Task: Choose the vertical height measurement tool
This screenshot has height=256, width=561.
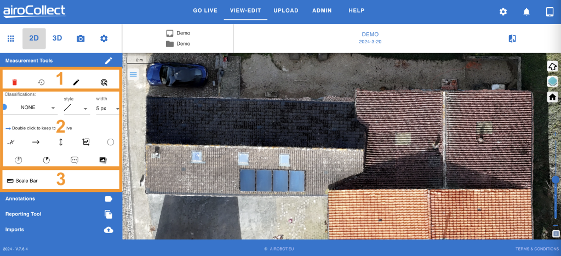Action: point(61,142)
